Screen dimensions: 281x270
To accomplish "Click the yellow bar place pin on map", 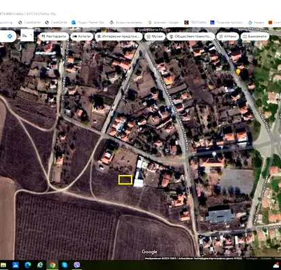I will click(x=238, y=72).
